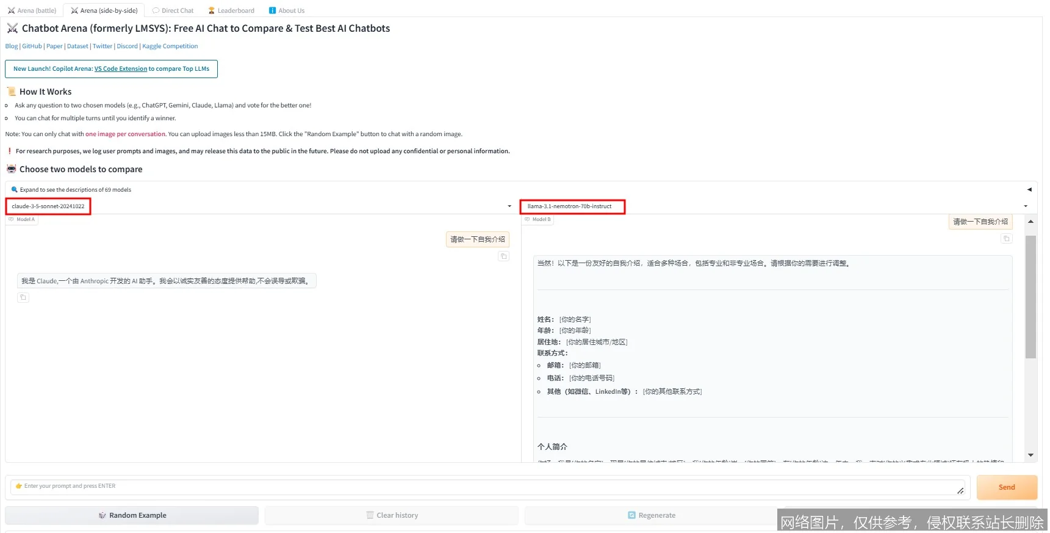
Task: Click the scroll icon beside How It Works
Action: pyautogui.click(x=11, y=92)
